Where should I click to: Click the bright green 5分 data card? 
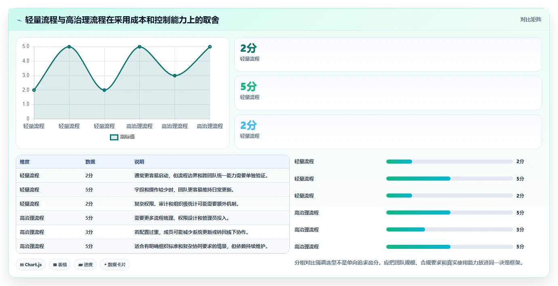click(x=388, y=93)
